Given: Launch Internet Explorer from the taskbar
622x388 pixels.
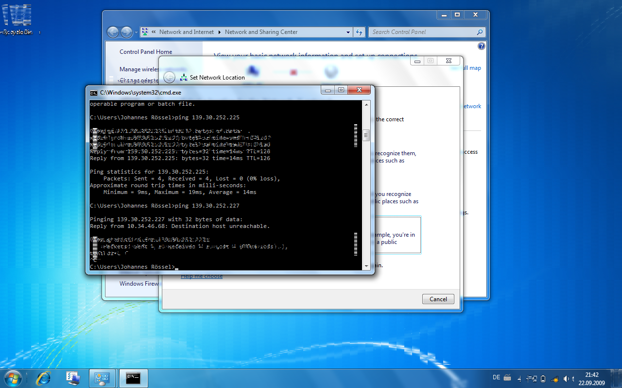Looking at the screenshot, I should [44, 378].
